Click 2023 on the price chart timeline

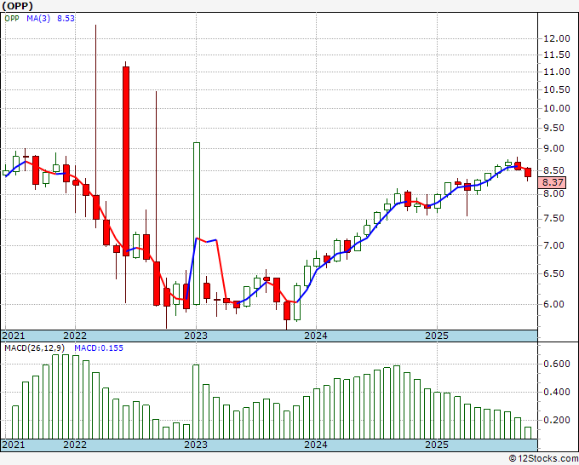[x=196, y=336]
